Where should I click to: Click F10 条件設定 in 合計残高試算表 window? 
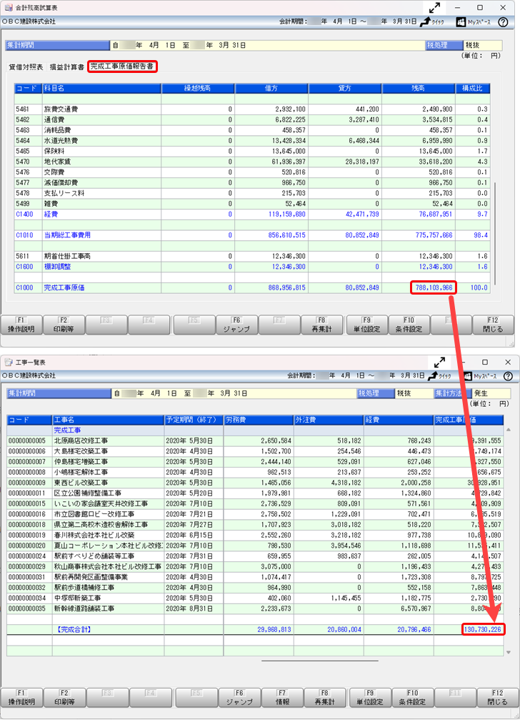409,325
